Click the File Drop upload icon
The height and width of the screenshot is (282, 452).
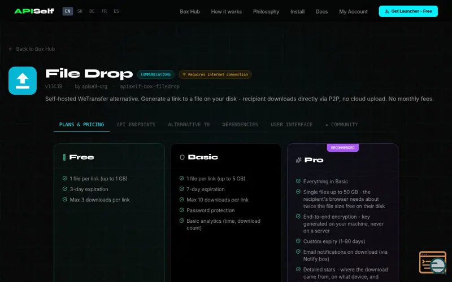click(x=23, y=81)
